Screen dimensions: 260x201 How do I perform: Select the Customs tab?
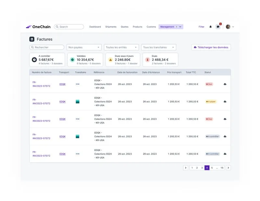pyautogui.click(x=151, y=27)
